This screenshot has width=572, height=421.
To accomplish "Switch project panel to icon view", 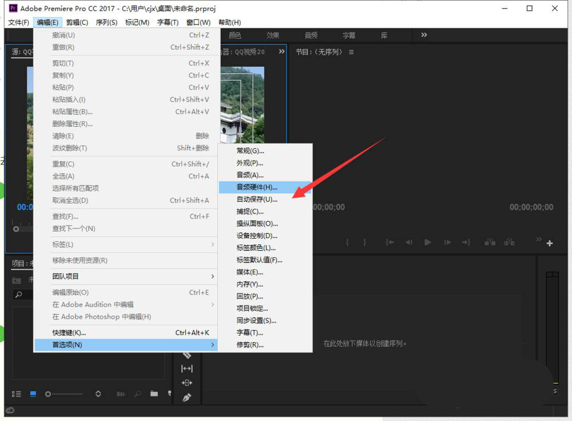I will pos(32,394).
